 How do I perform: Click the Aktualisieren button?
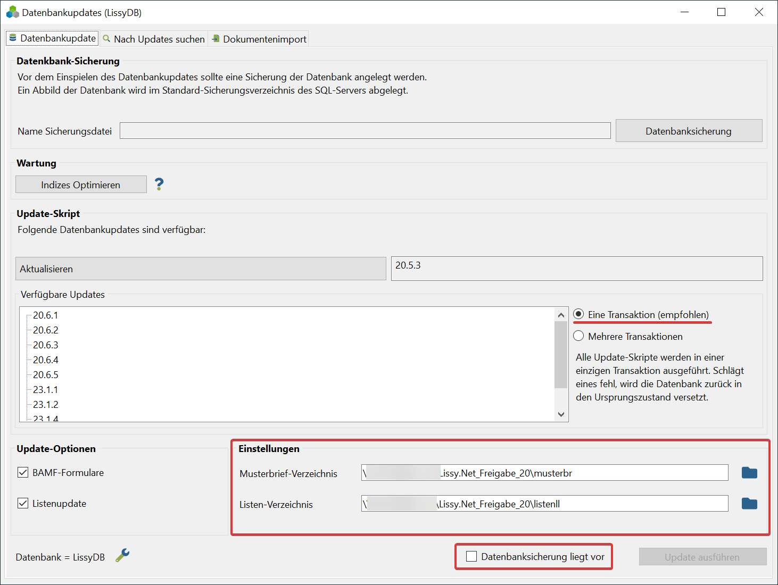[x=201, y=269]
